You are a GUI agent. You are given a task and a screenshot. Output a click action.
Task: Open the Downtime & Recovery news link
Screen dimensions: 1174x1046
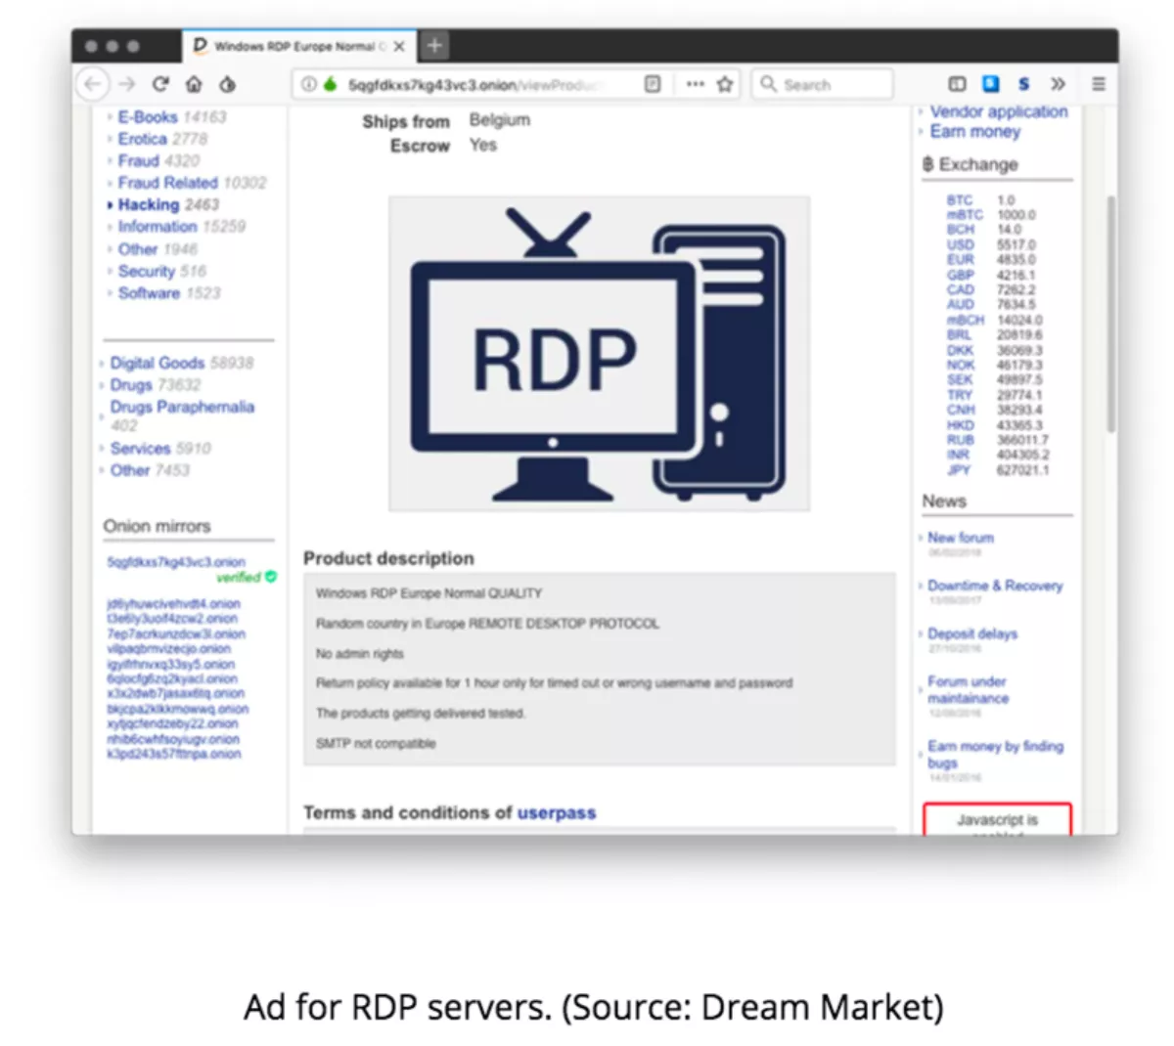[994, 586]
